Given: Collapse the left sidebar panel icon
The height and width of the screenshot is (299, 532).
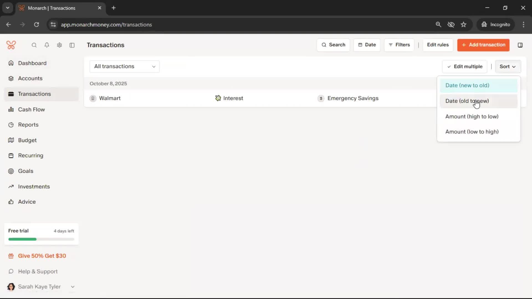Looking at the screenshot, I should pyautogui.click(x=72, y=45).
